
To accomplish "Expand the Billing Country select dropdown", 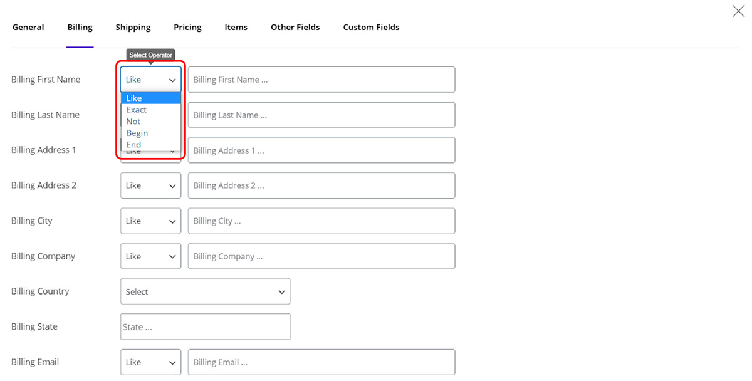I will click(205, 292).
